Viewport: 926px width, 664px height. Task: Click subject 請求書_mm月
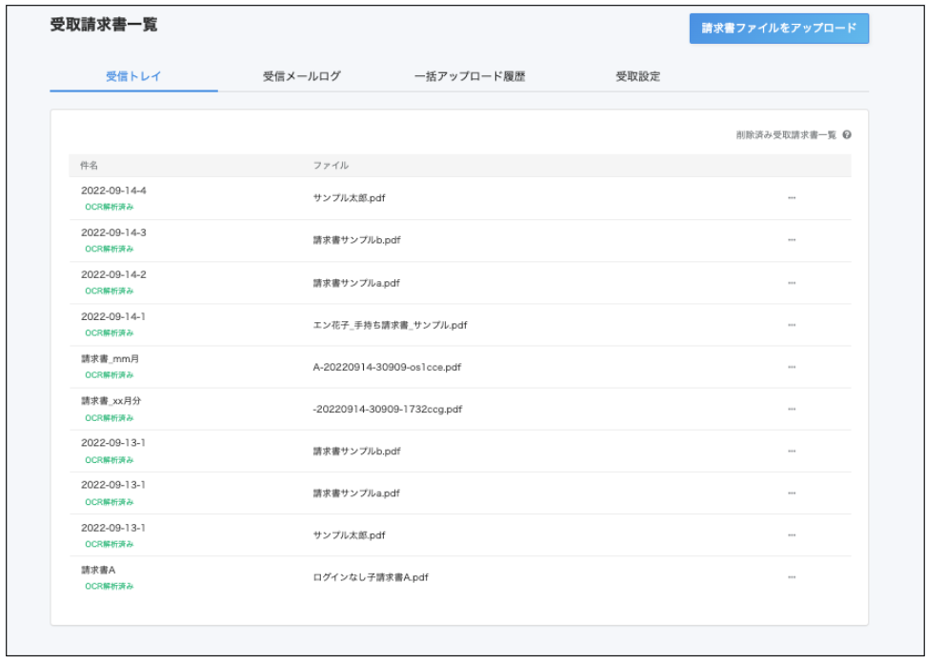click(x=110, y=358)
